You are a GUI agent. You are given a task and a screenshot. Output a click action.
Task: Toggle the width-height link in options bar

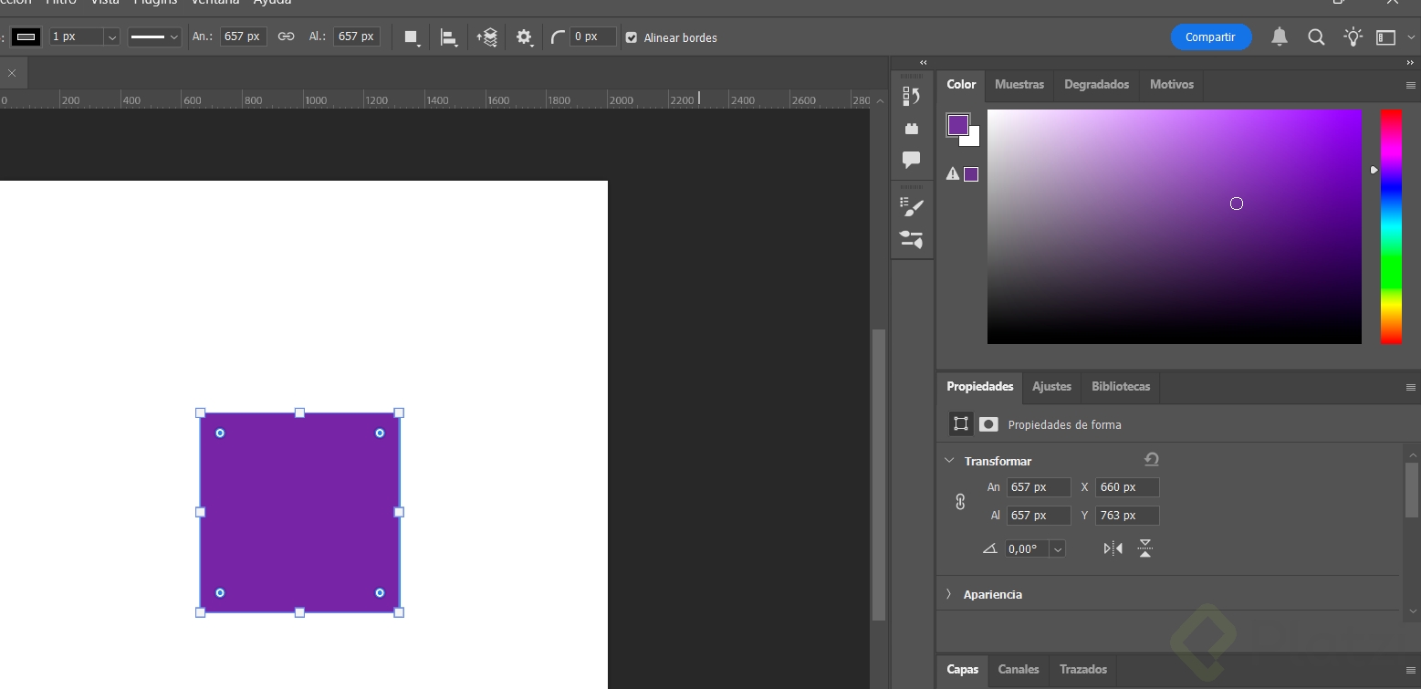286,37
